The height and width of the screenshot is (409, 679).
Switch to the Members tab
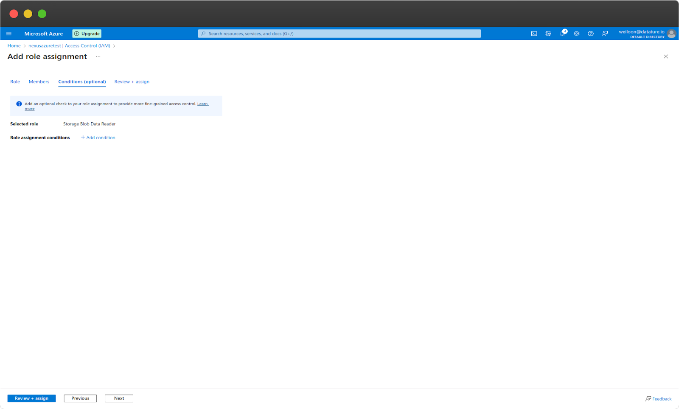[39, 81]
